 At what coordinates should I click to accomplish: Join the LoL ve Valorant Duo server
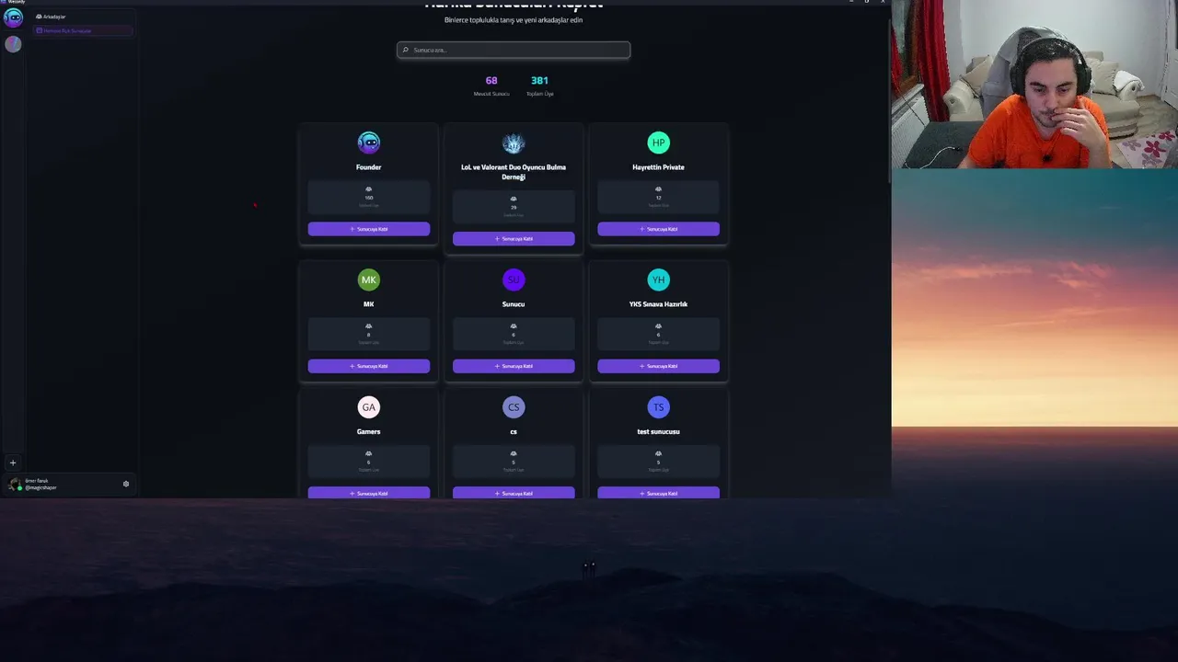(x=514, y=238)
